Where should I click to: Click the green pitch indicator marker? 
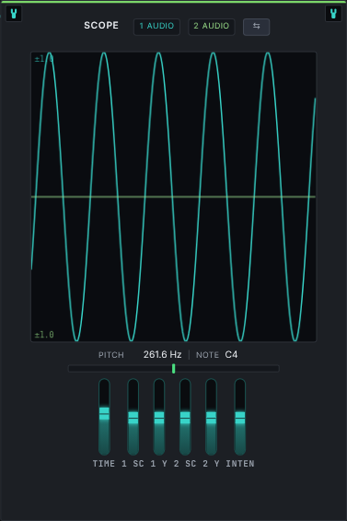(x=173, y=368)
